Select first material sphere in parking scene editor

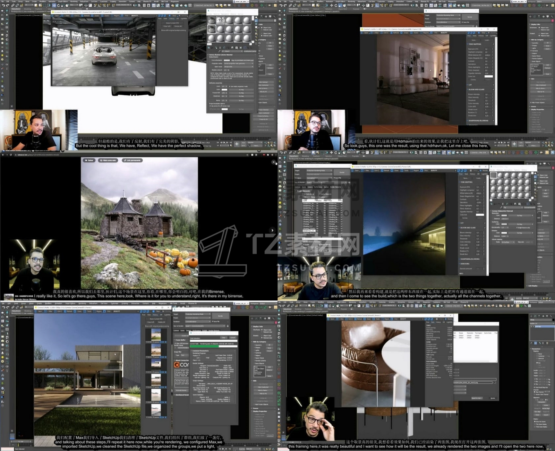tap(212, 21)
